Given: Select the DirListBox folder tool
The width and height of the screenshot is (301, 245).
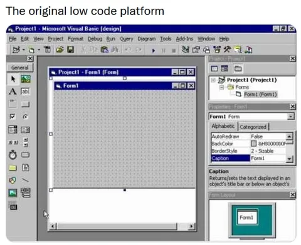Looking at the screenshot, I should [13, 168].
